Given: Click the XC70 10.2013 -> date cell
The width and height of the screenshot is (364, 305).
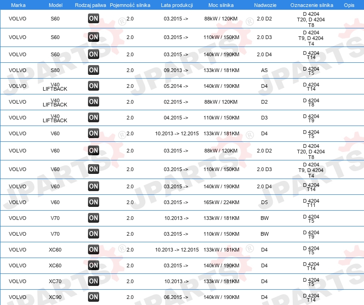Looking at the screenshot, I should click(x=176, y=281).
